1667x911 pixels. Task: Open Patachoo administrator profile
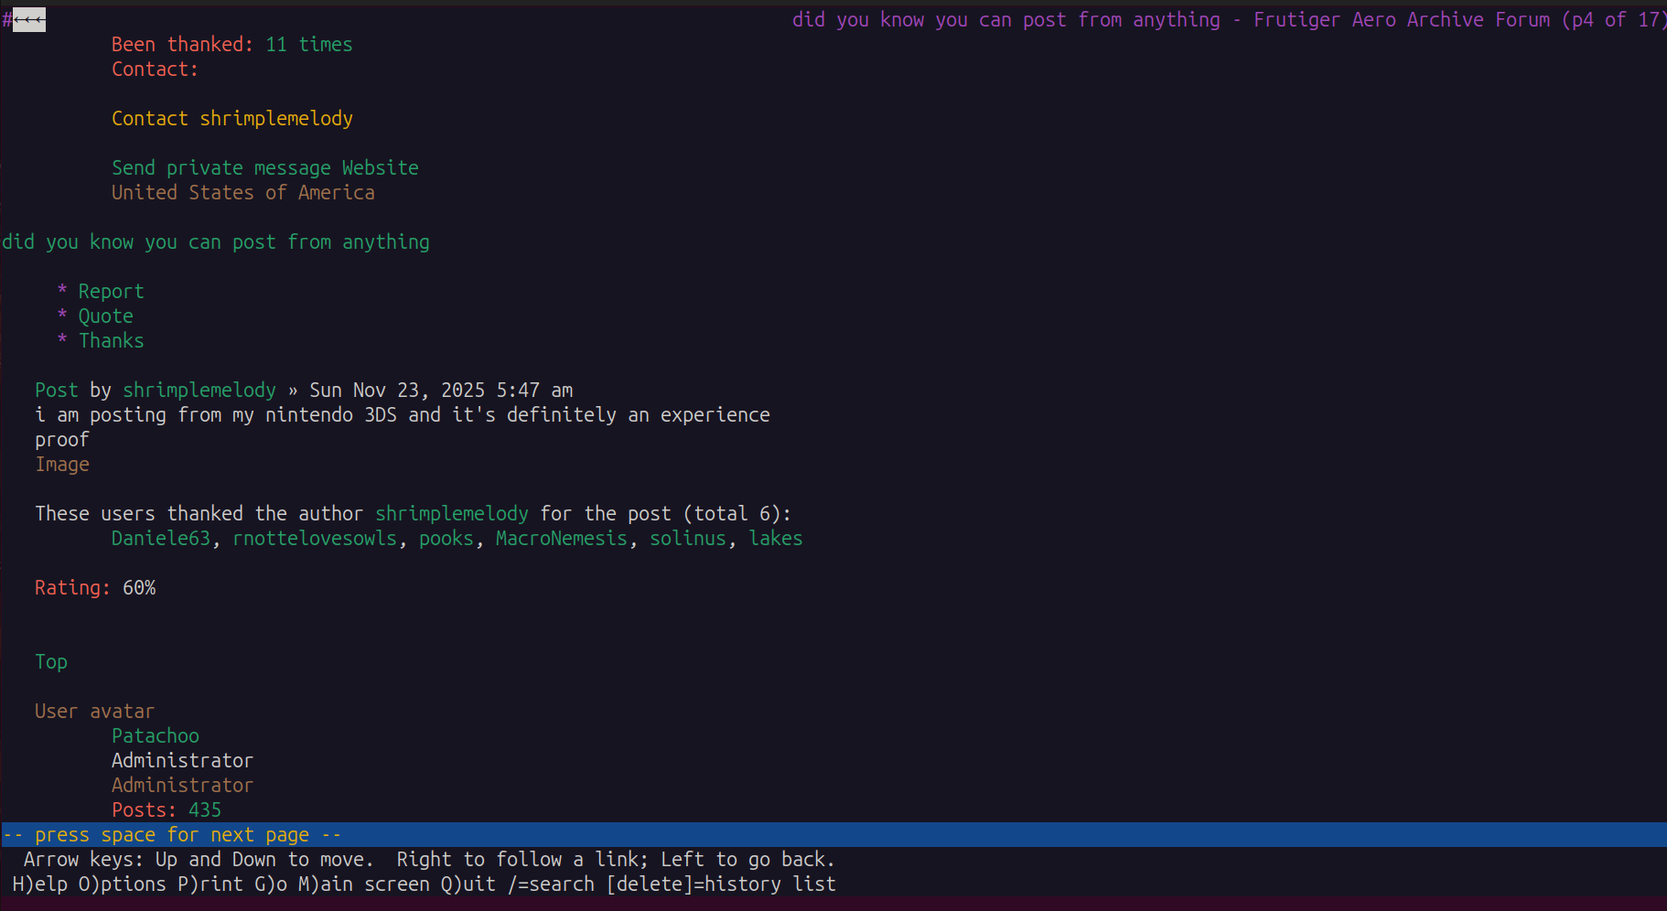pos(155,736)
